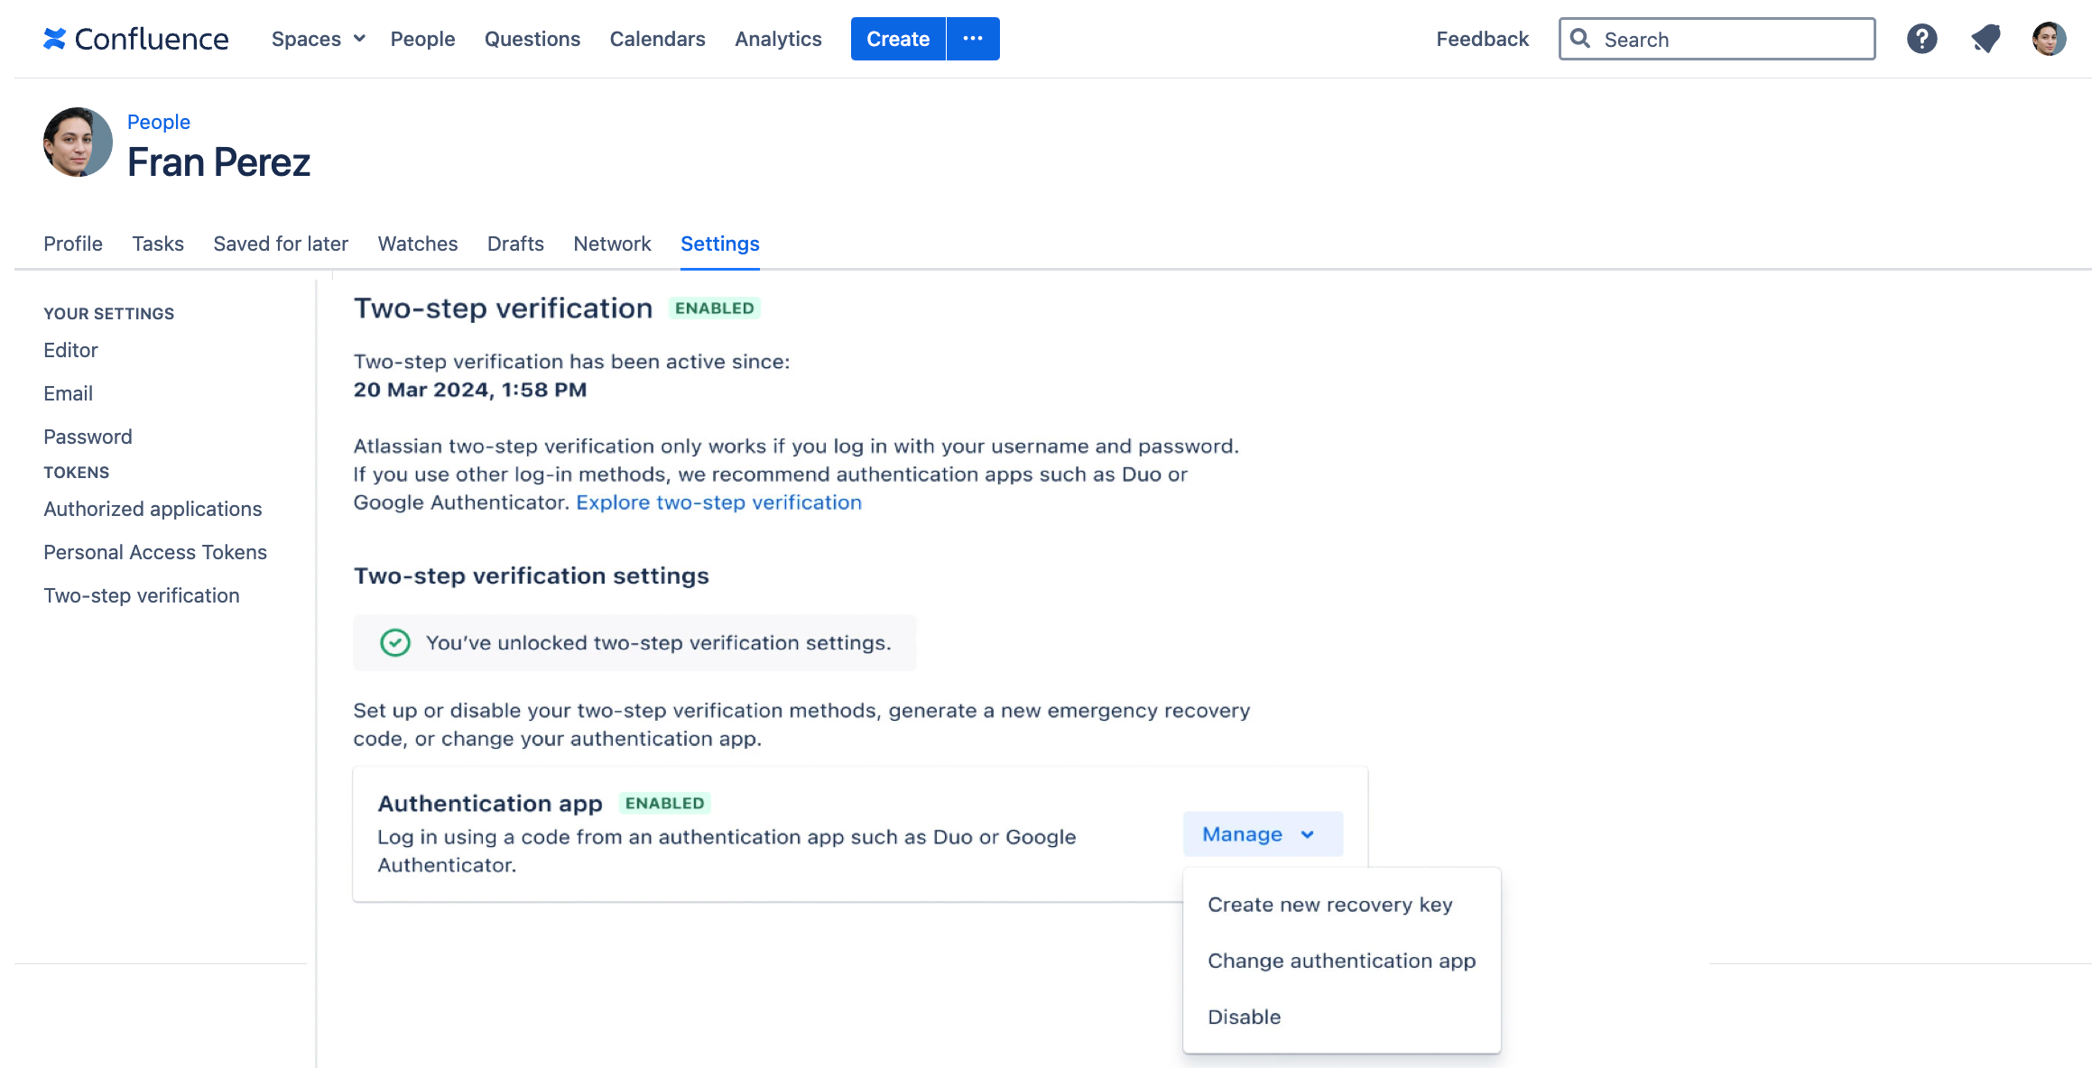This screenshot has width=2092, height=1068.
Task: Click Explore two-step verification link
Action: click(x=718, y=502)
